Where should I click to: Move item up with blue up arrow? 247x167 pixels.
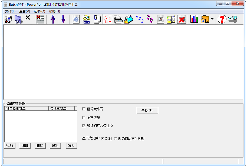[53, 19]
